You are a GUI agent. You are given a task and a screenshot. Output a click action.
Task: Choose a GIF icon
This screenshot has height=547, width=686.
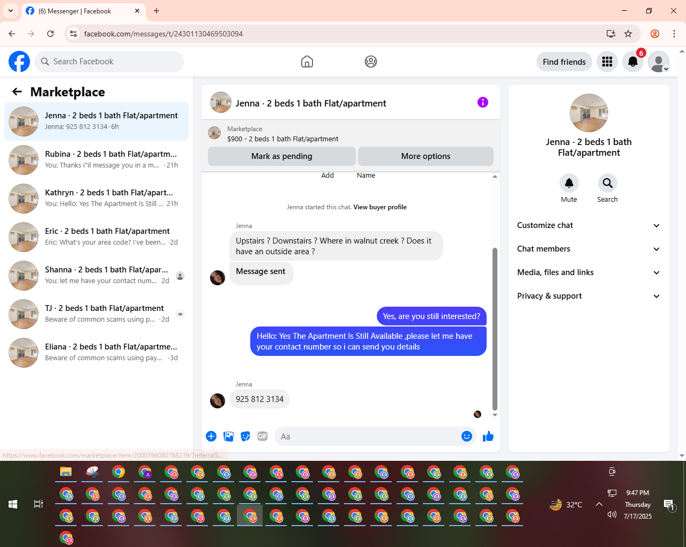(263, 436)
